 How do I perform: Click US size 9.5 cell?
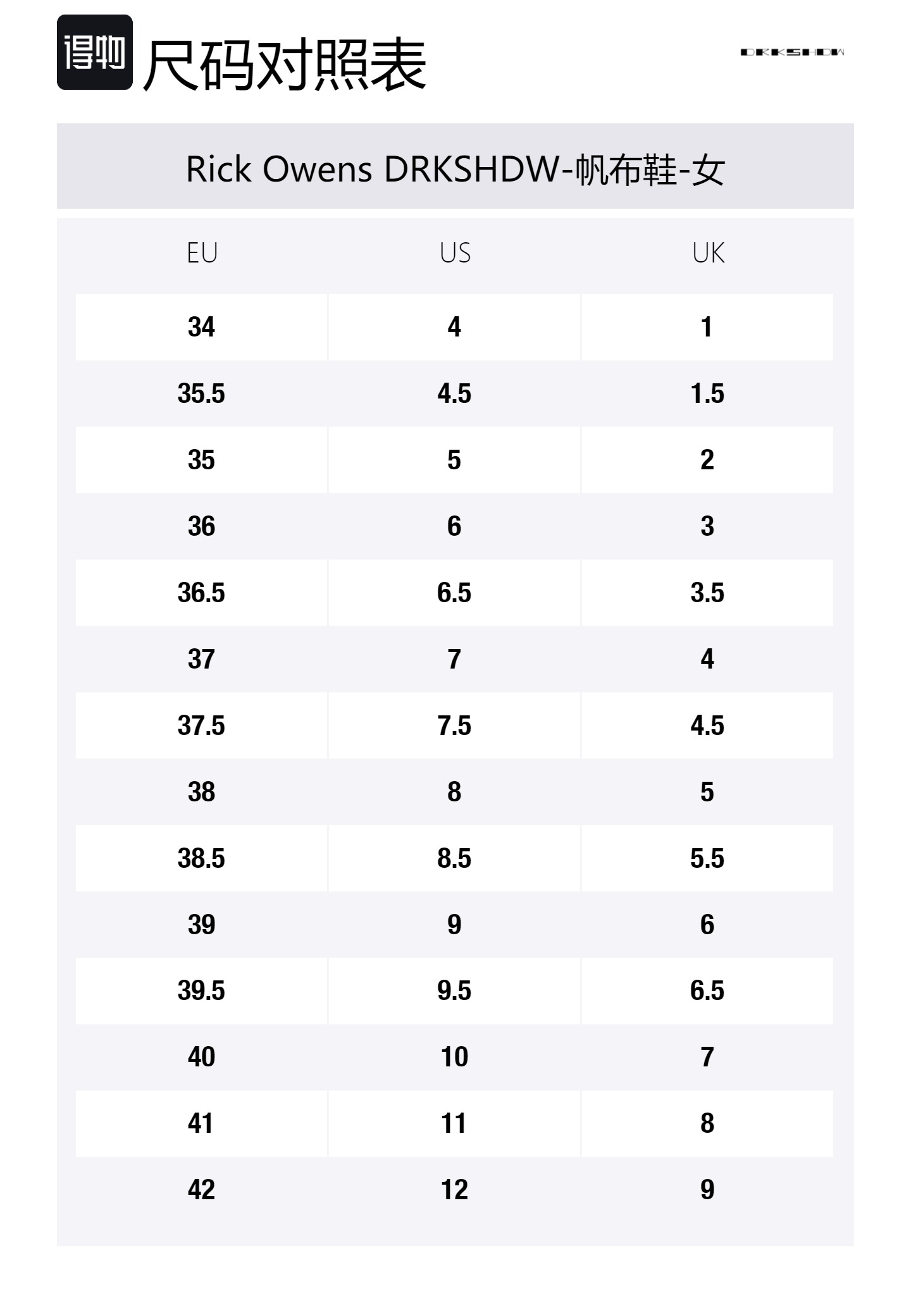click(454, 991)
